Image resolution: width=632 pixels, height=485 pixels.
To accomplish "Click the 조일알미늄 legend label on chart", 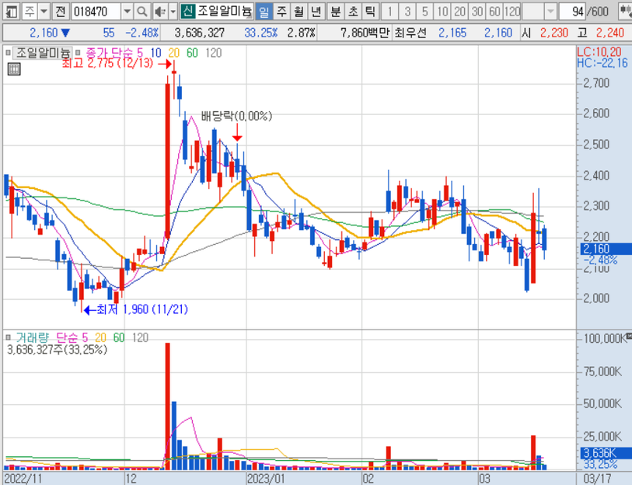I will (42, 53).
